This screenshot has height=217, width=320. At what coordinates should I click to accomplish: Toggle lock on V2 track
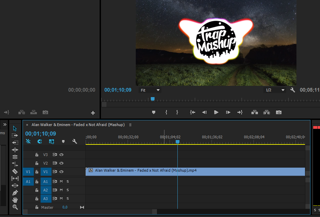[37, 163]
